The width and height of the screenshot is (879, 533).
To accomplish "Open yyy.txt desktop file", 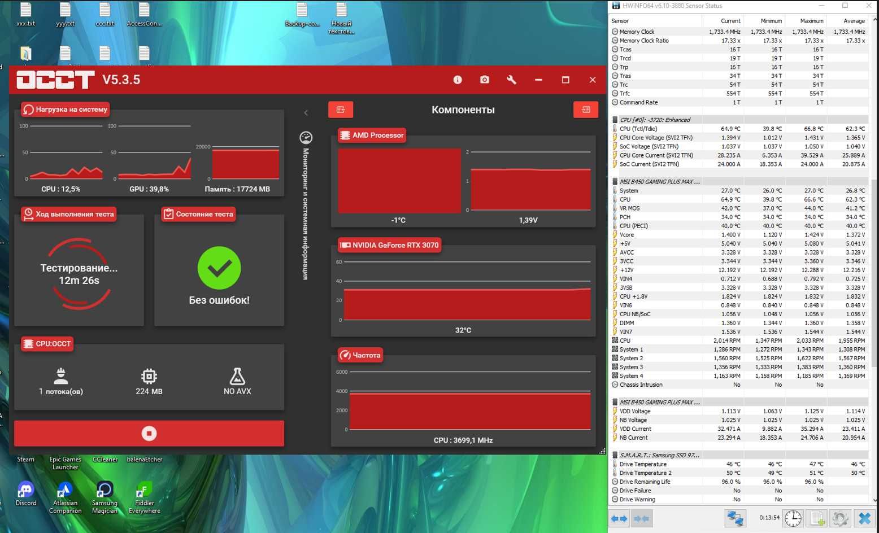I will [66, 15].
